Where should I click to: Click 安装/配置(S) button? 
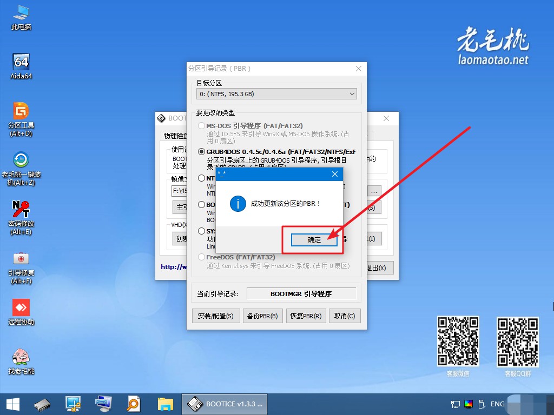click(x=216, y=316)
